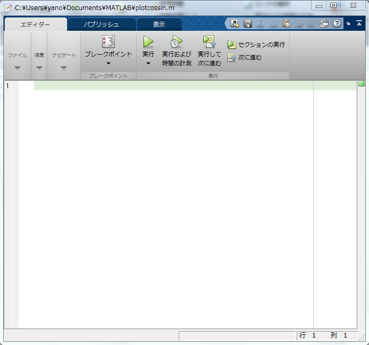This screenshot has height=345, width=369.
Task: Click the 実行して次に進む label
Action: pyautogui.click(x=209, y=59)
